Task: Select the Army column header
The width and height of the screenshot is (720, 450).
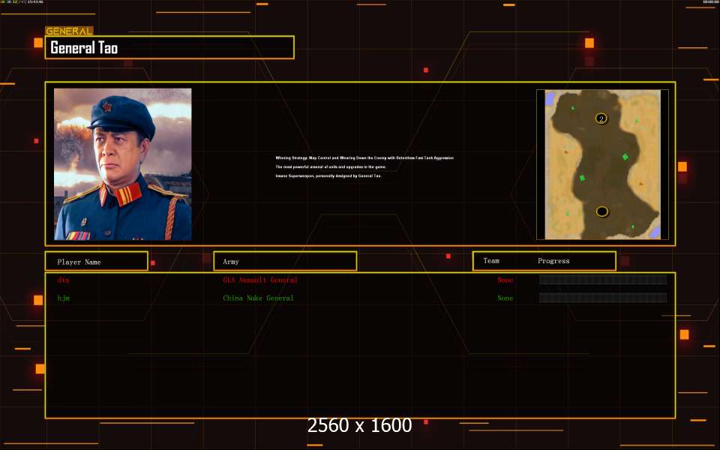Action: (285, 261)
